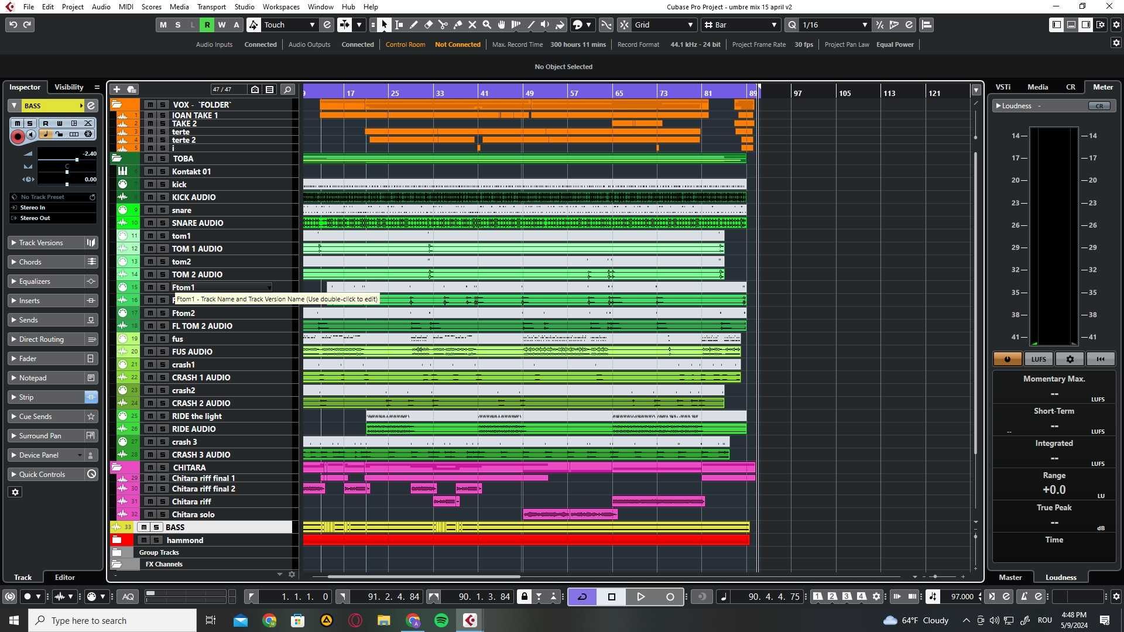Click the Stop transport button

click(612, 597)
